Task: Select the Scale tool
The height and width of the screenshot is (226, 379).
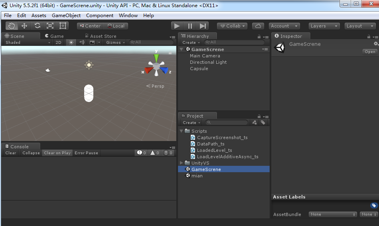Action: [x=50, y=26]
